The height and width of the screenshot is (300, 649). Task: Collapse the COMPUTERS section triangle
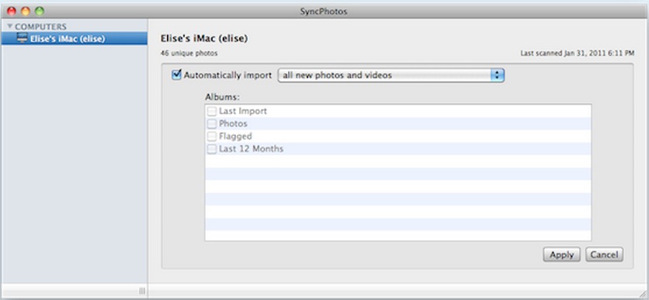[10, 26]
